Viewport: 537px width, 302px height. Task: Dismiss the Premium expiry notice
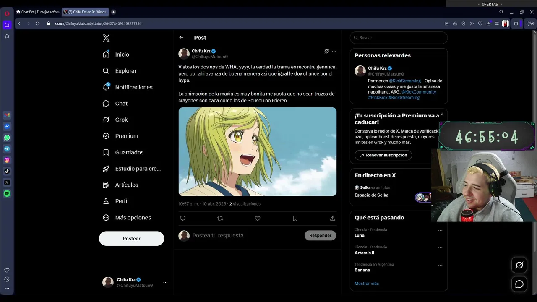click(x=442, y=115)
